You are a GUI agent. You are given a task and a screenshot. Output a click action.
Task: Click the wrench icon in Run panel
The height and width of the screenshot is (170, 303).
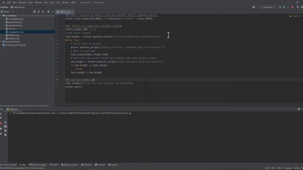[x=1, y=118]
